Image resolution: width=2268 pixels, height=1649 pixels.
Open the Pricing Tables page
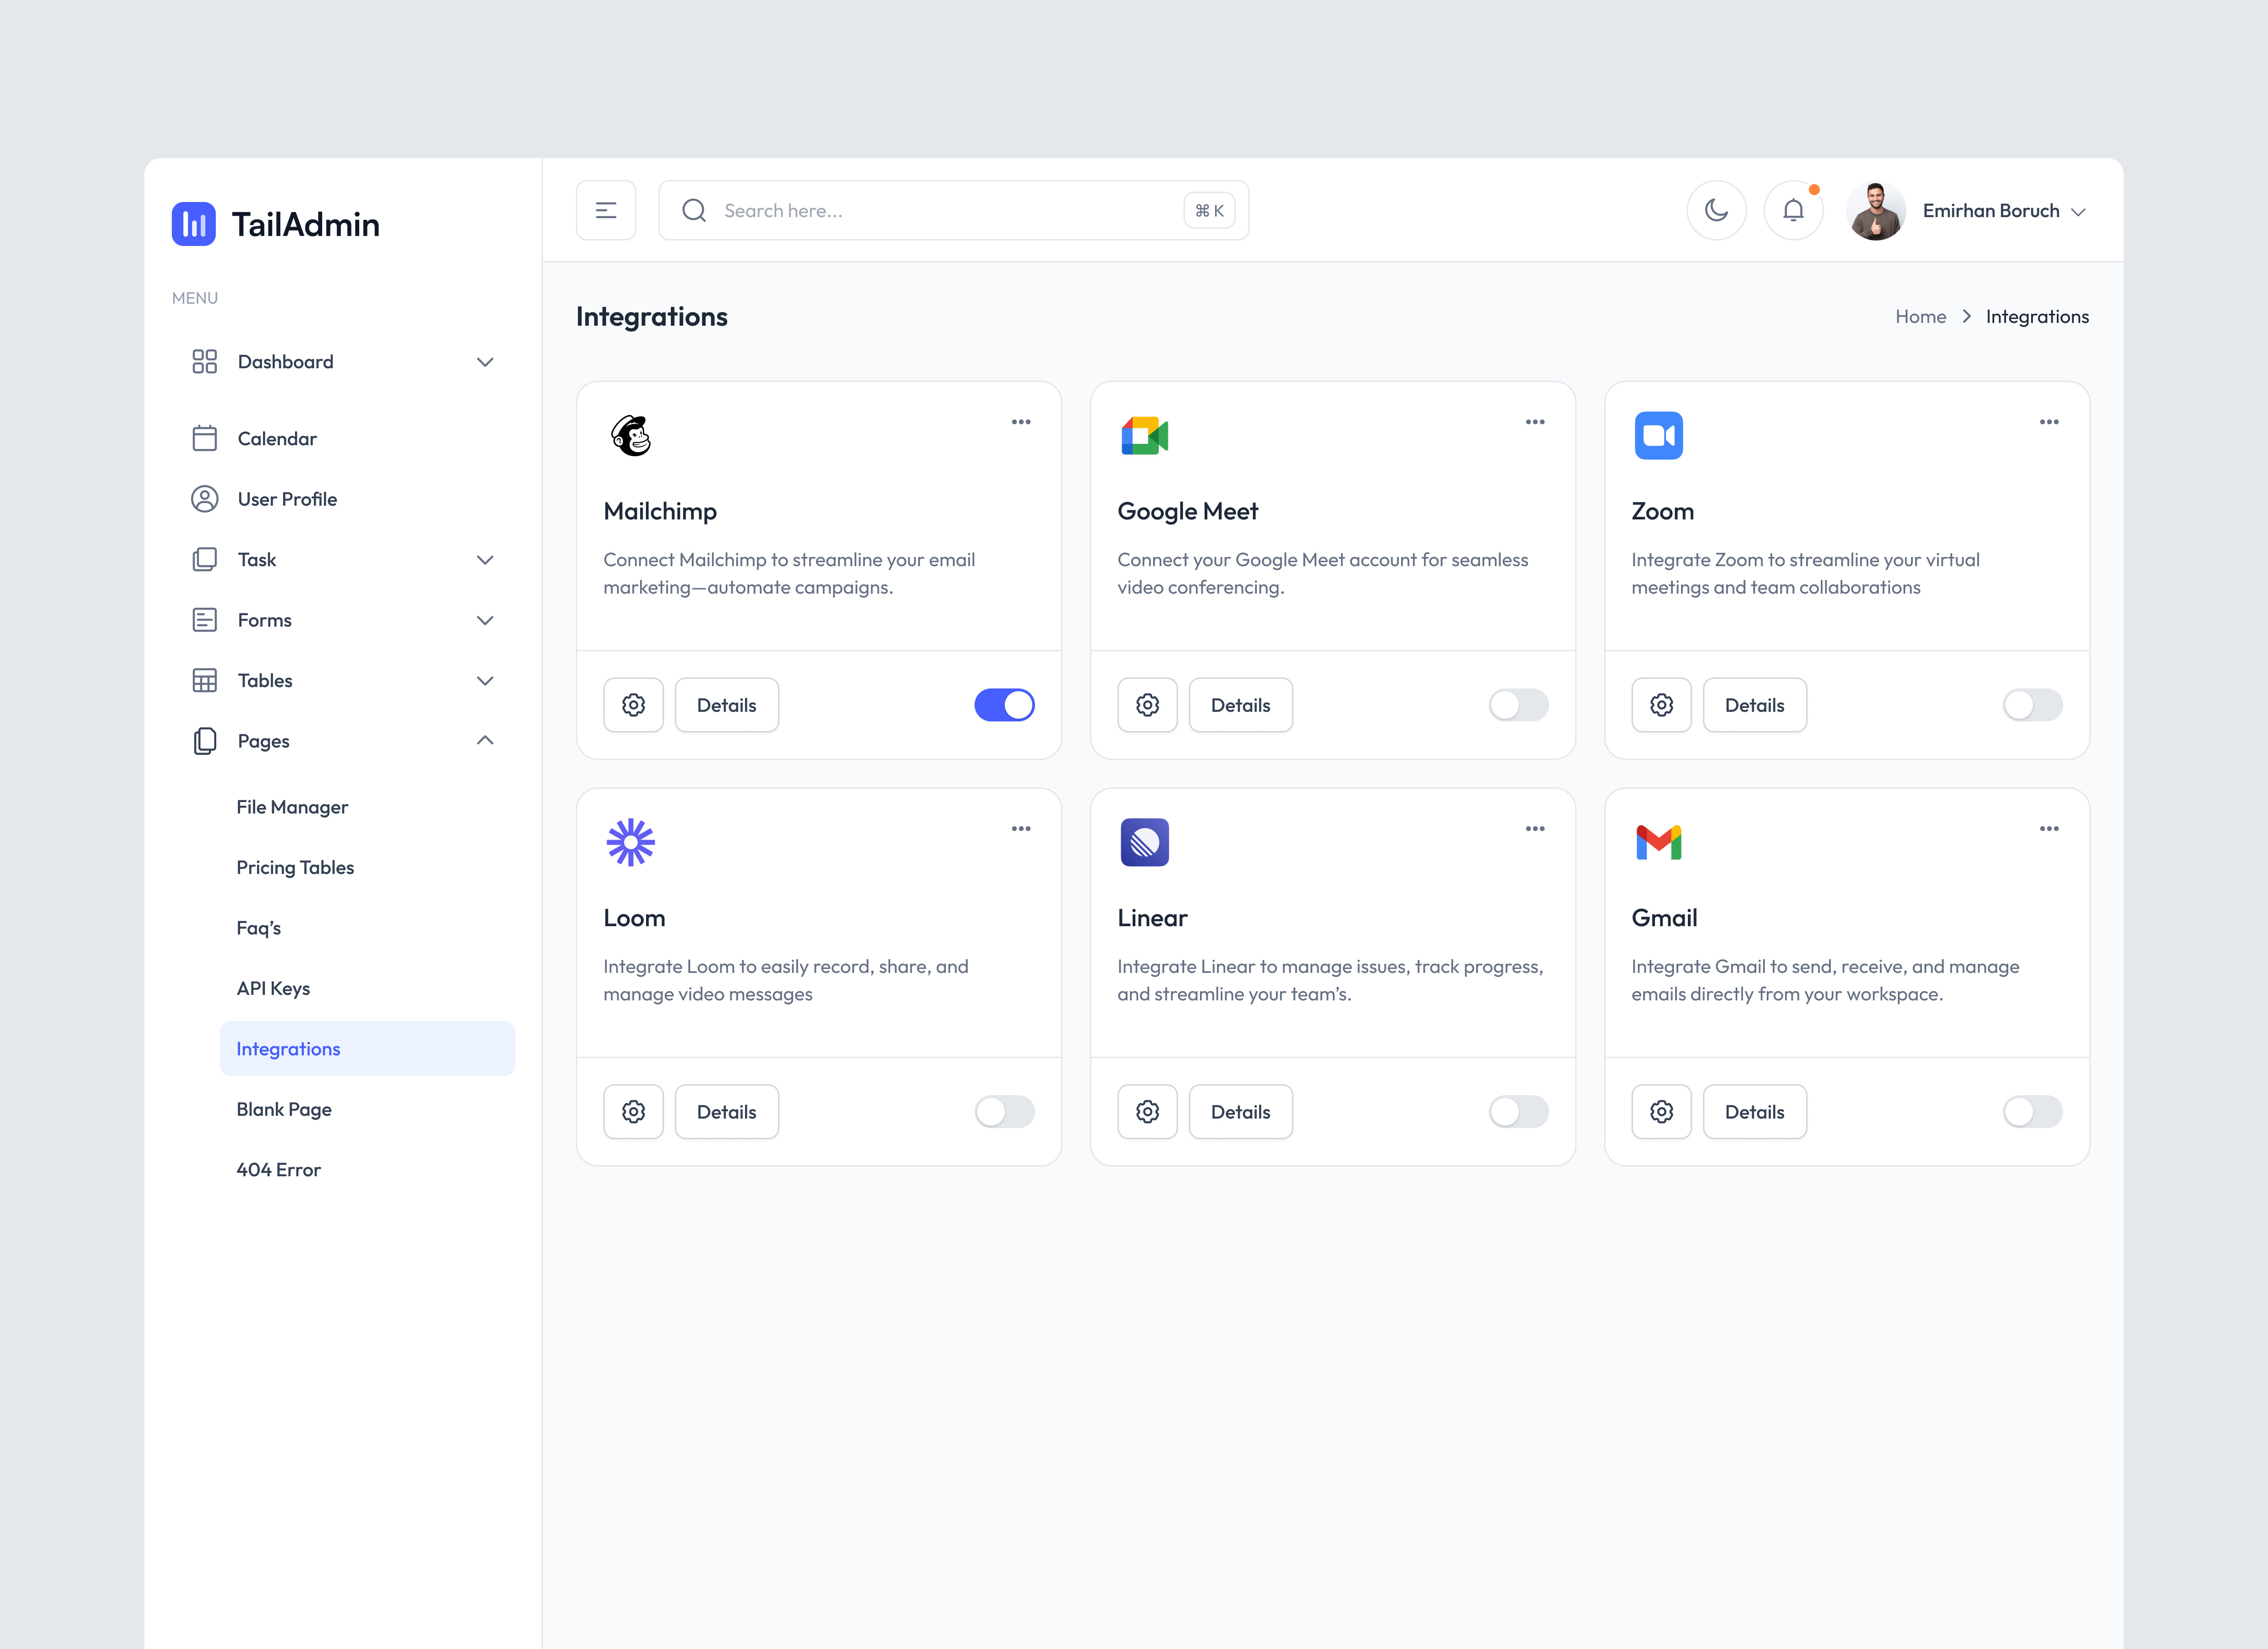click(295, 867)
